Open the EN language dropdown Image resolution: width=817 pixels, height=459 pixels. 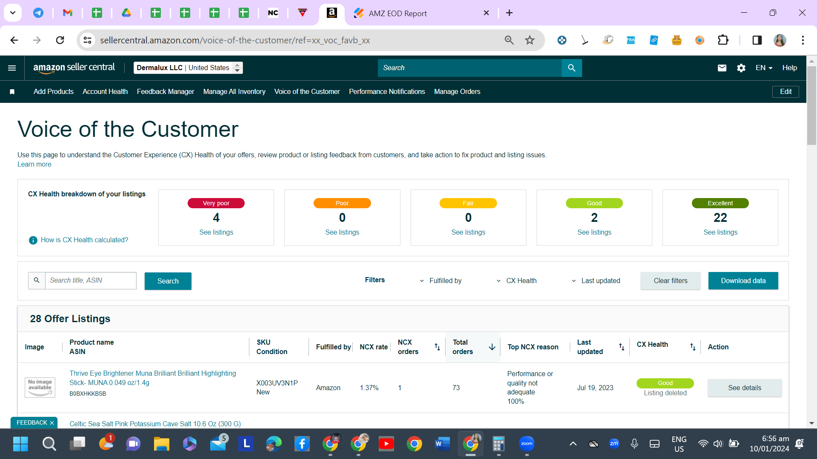(764, 68)
